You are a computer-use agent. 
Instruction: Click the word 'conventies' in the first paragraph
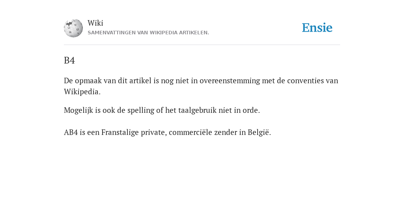pos(305,81)
